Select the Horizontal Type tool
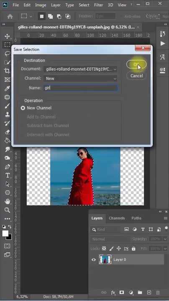169x301 pixels. [x=8, y=175]
